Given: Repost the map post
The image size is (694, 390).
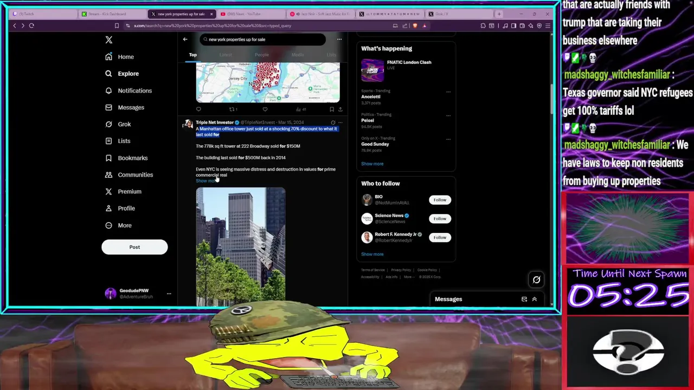Looking at the screenshot, I should point(233,109).
